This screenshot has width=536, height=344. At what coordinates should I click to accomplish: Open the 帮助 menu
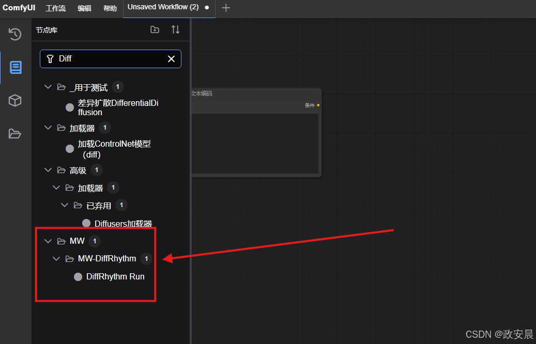click(x=110, y=8)
